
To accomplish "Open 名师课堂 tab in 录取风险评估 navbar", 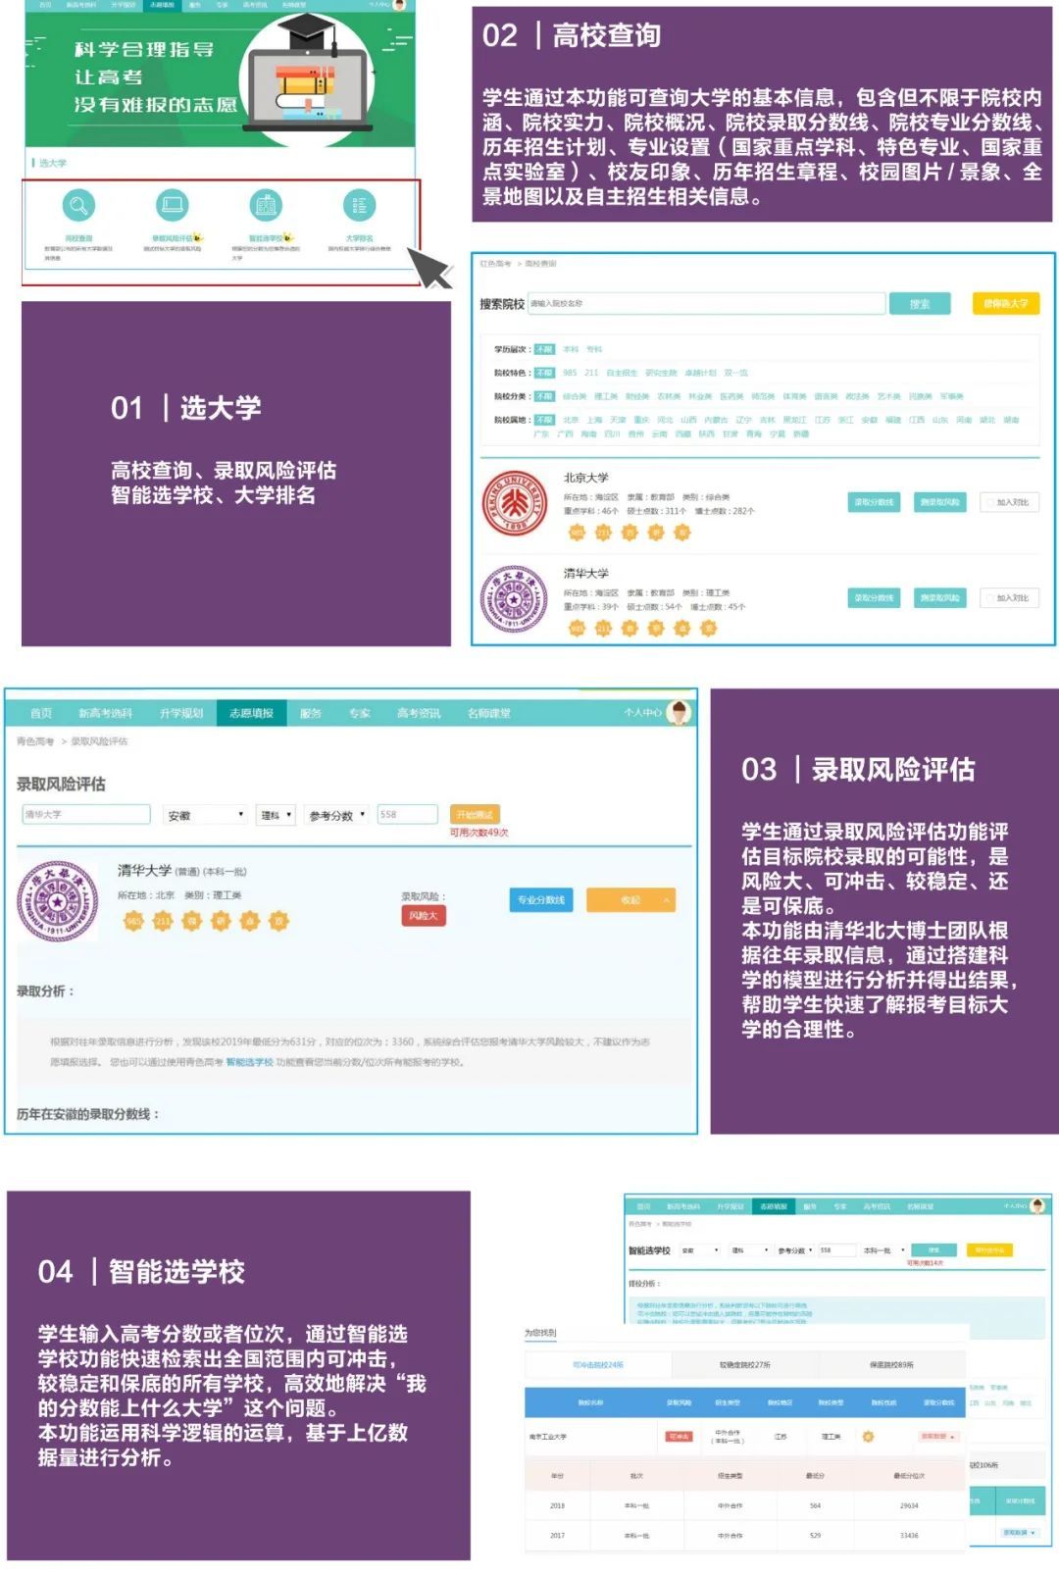I will (x=488, y=713).
